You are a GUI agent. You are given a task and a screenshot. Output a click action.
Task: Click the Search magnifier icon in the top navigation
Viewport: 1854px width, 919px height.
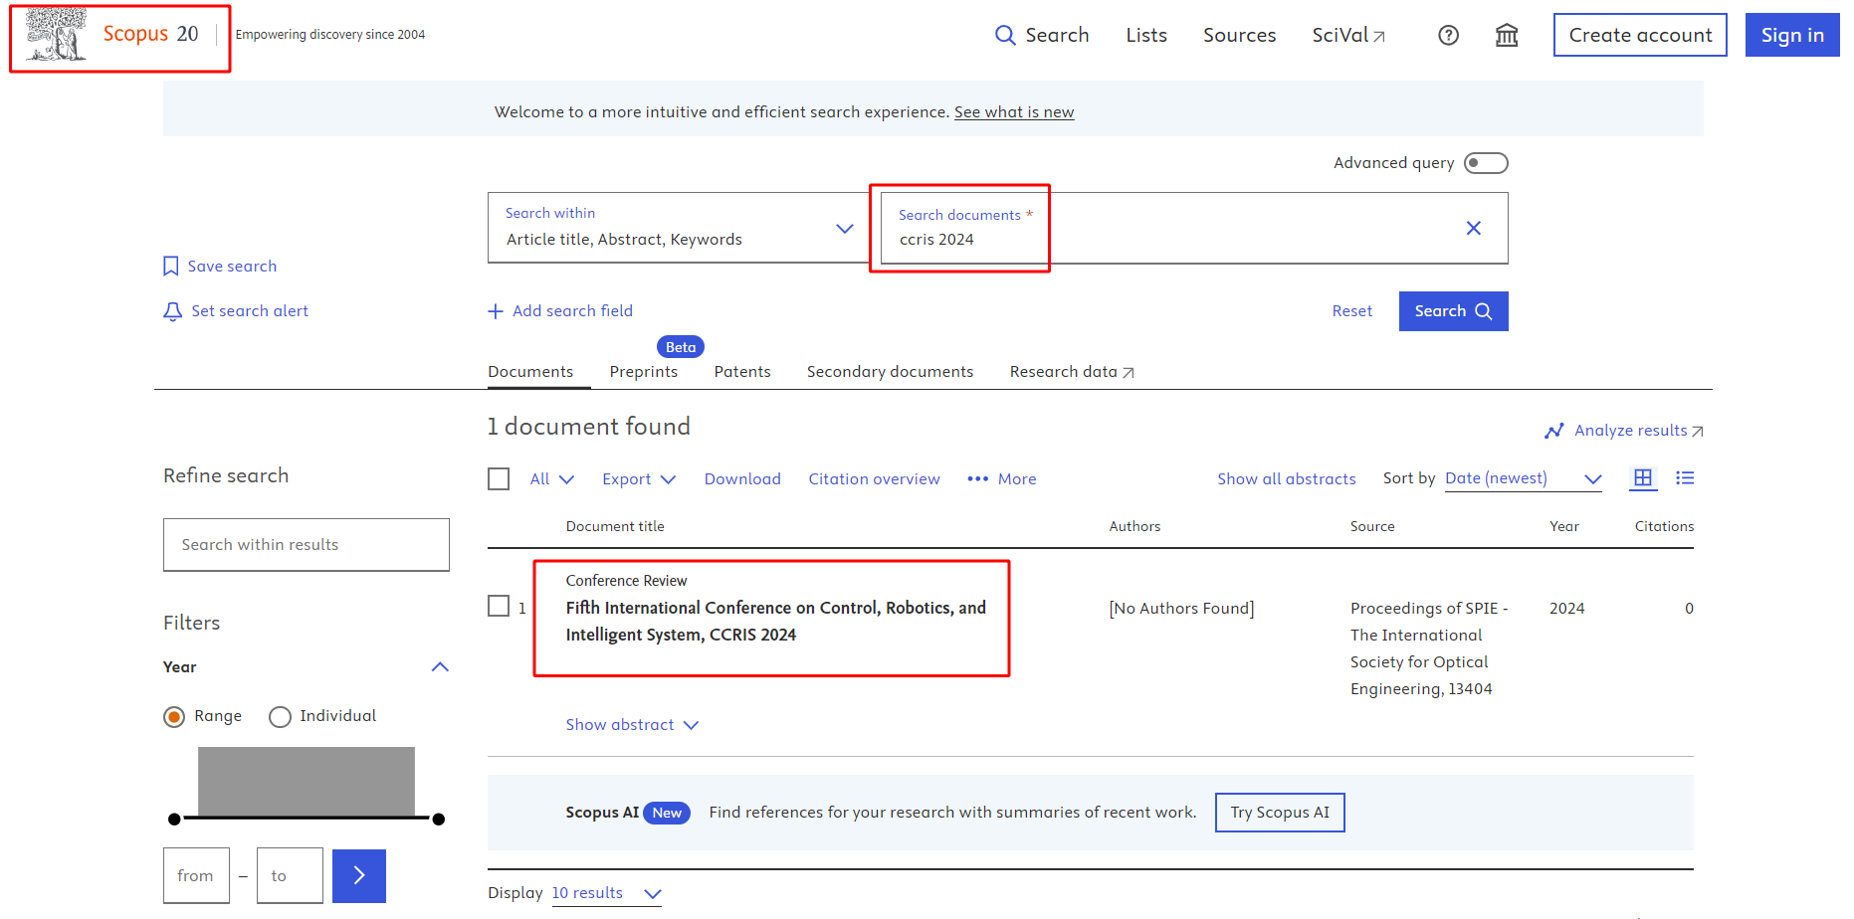pos(1005,35)
